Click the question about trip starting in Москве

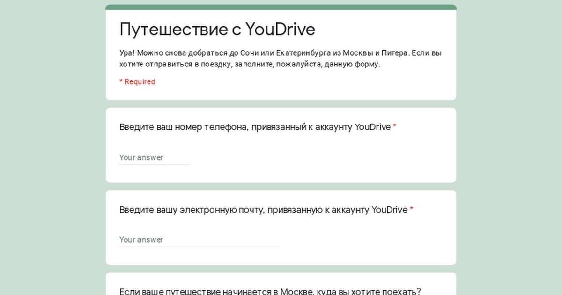270,291
